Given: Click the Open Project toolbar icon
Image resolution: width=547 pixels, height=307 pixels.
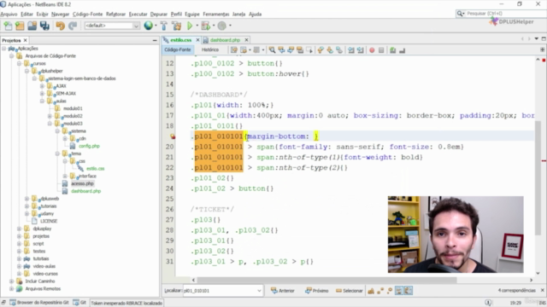Looking at the screenshot, I should coord(32,26).
